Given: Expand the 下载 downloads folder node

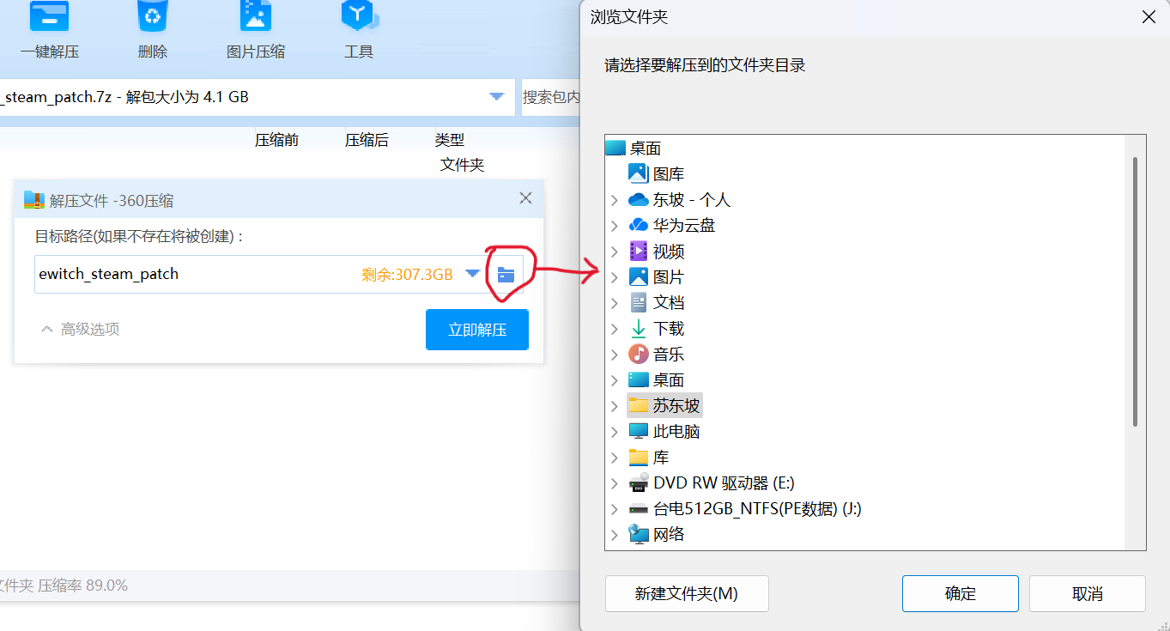Looking at the screenshot, I should pyautogui.click(x=615, y=329).
